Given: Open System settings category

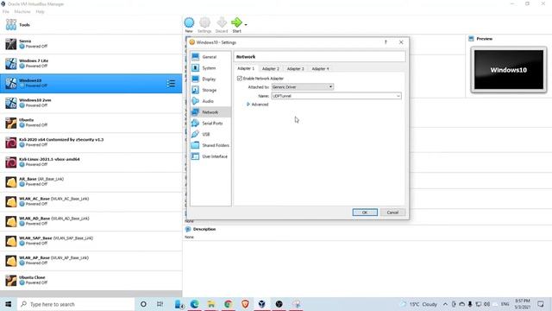Looking at the screenshot, I should pyautogui.click(x=210, y=68).
